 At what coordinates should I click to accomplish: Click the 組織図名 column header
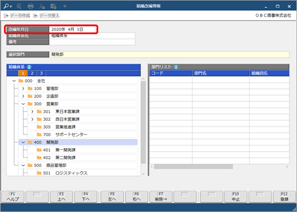[270, 73]
